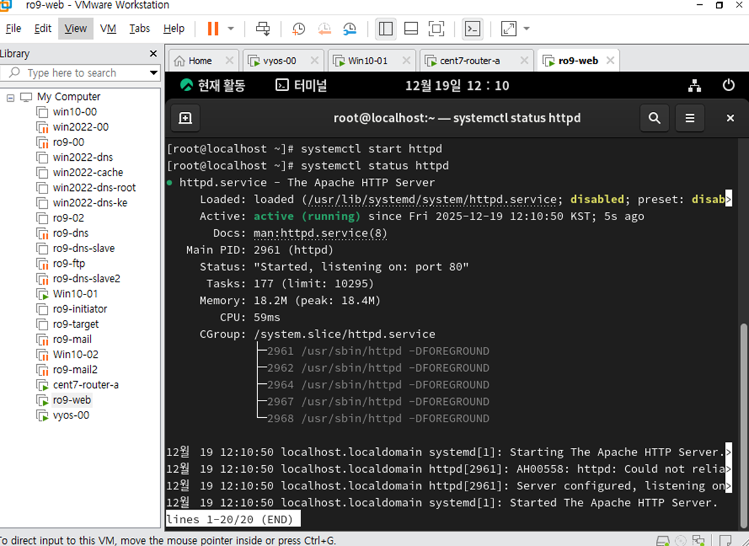Image resolution: width=749 pixels, height=546 pixels.
Task: Select ro9-mail in the Library
Action: (72, 339)
